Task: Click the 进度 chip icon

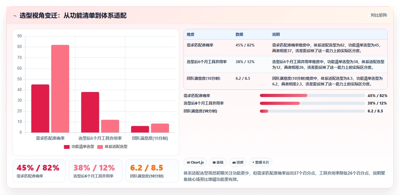Action: [234, 162]
